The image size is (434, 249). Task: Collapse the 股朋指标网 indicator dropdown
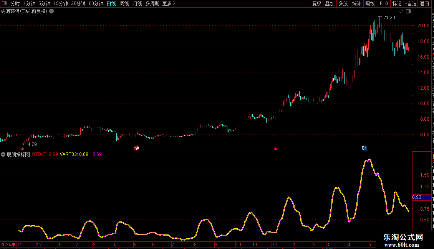(x=3, y=154)
